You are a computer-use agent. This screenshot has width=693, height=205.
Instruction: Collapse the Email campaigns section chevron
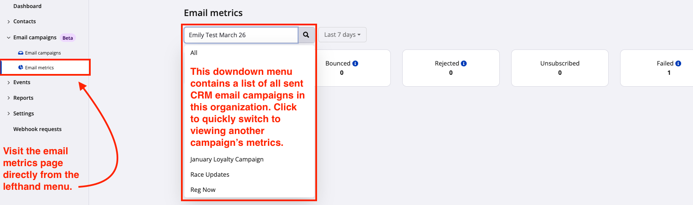tap(8, 38)
